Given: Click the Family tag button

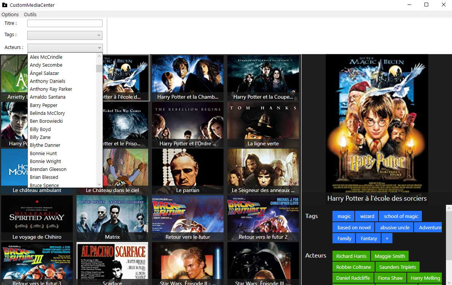Looking at the screenshot, I should [x=345, y=238].
